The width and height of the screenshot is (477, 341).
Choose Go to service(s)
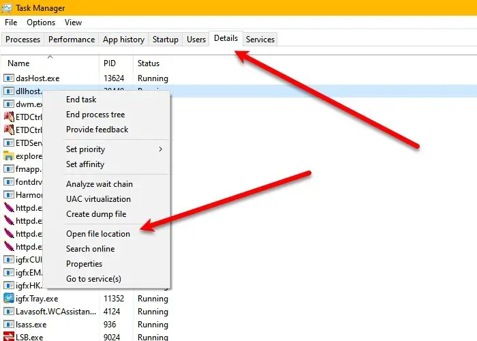point(94,279)
